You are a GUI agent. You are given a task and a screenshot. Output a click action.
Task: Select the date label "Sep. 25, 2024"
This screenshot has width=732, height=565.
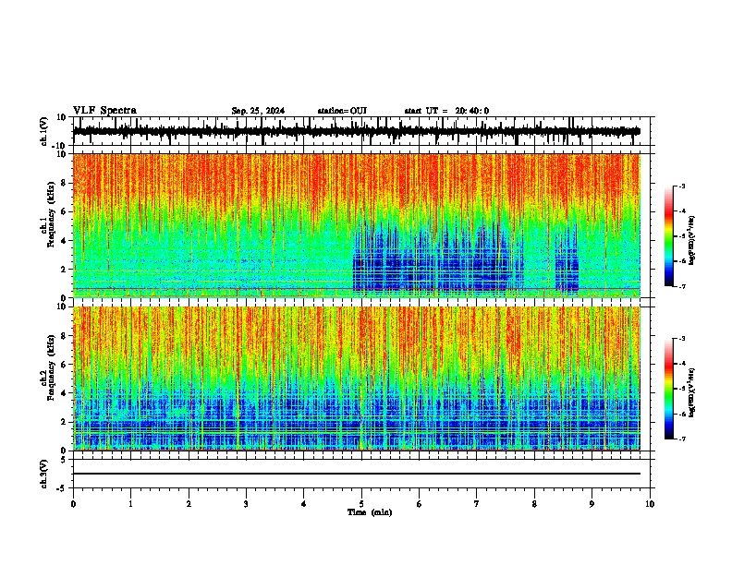click(x=258, y=111)
